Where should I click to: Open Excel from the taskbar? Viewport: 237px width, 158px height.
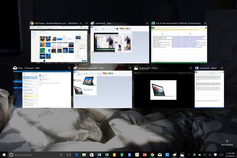coord(107,155)
